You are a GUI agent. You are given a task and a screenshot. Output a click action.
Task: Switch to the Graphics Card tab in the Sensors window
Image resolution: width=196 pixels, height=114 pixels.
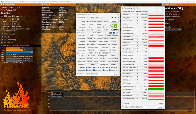[126, 12]
